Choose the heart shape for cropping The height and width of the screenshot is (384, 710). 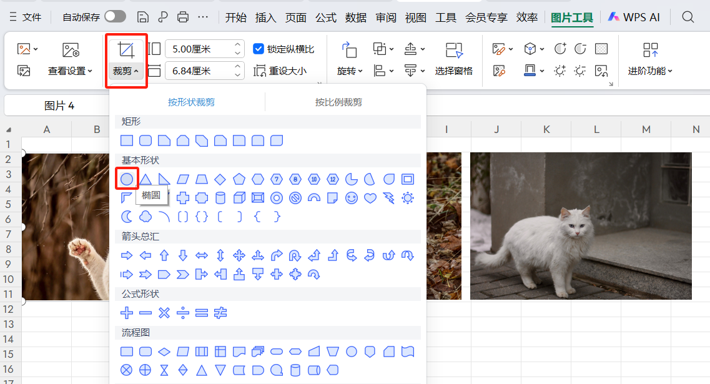(370, 198)
